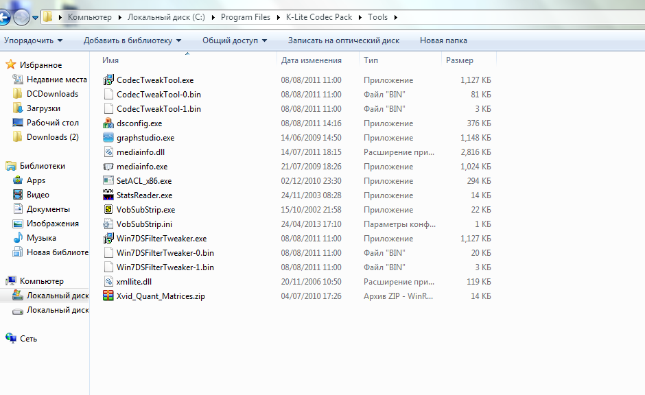Create a folder with Новая папка

(443, 40)
